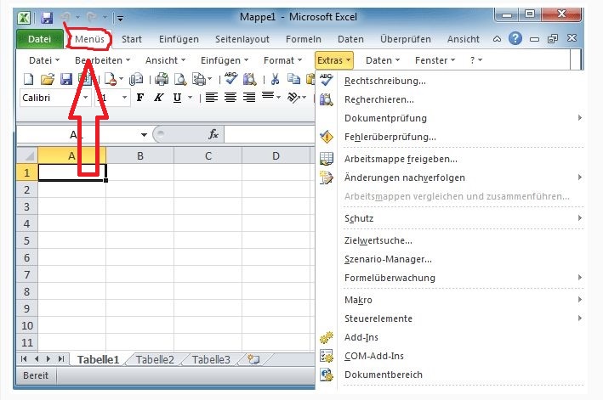Close the open Extras menu
Screen dimensions: 603x400
333,60
